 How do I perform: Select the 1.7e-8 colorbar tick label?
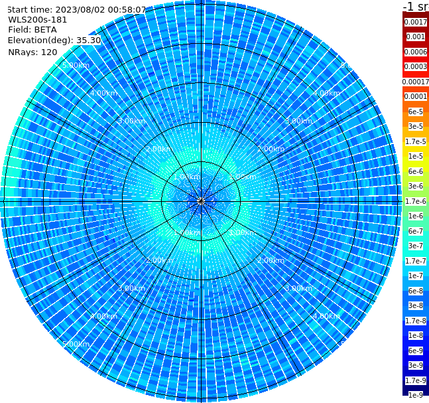pos(416,321)
